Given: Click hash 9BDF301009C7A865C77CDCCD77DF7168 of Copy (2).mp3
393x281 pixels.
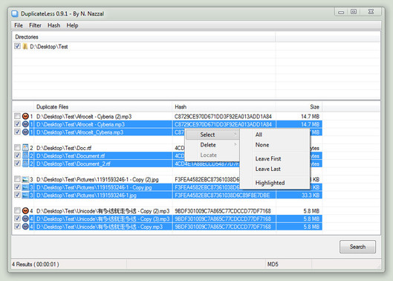Looking at the screenshot, I should (x=223, y=211).
